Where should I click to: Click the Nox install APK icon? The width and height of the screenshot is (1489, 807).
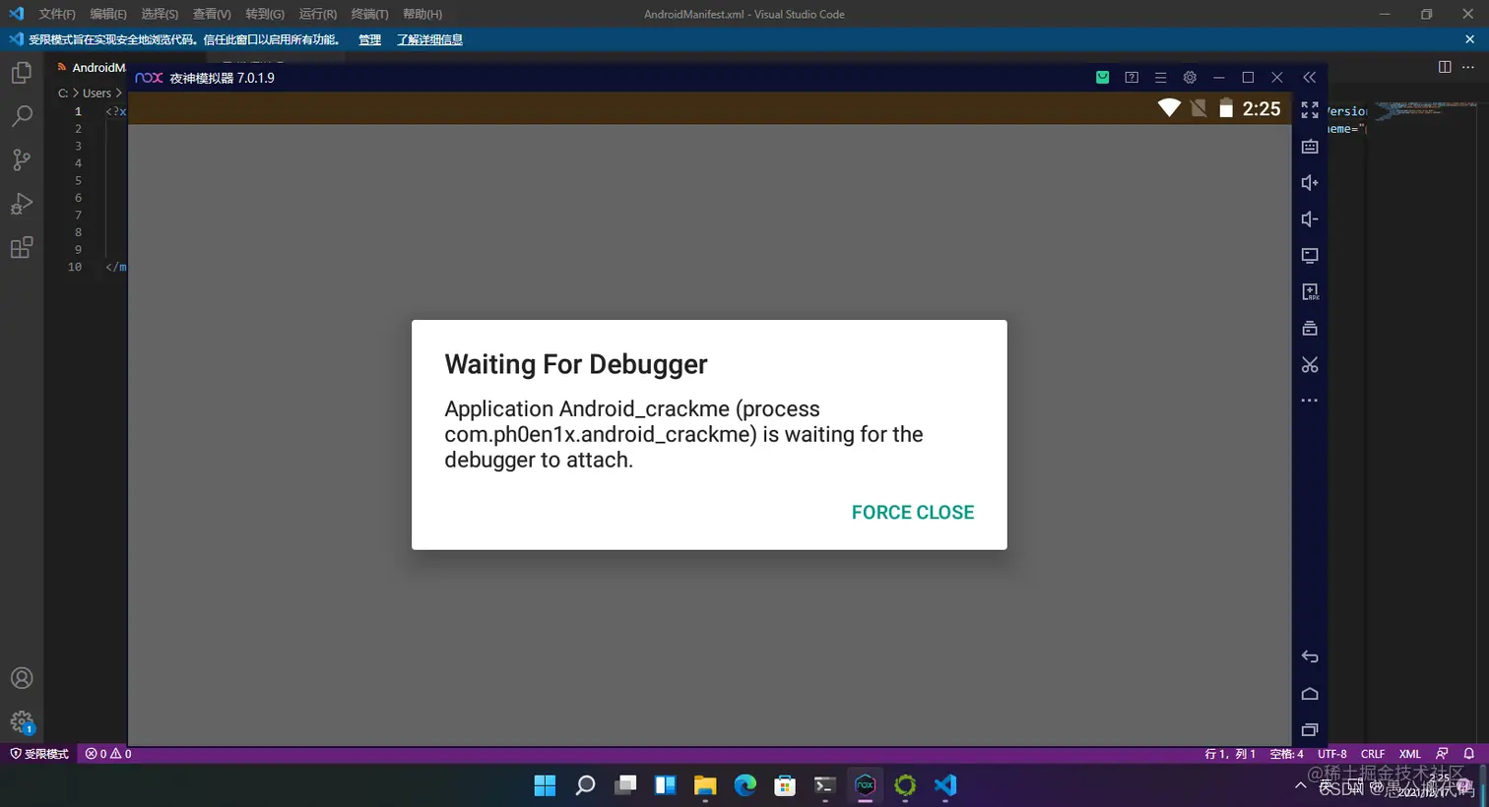1310,292
